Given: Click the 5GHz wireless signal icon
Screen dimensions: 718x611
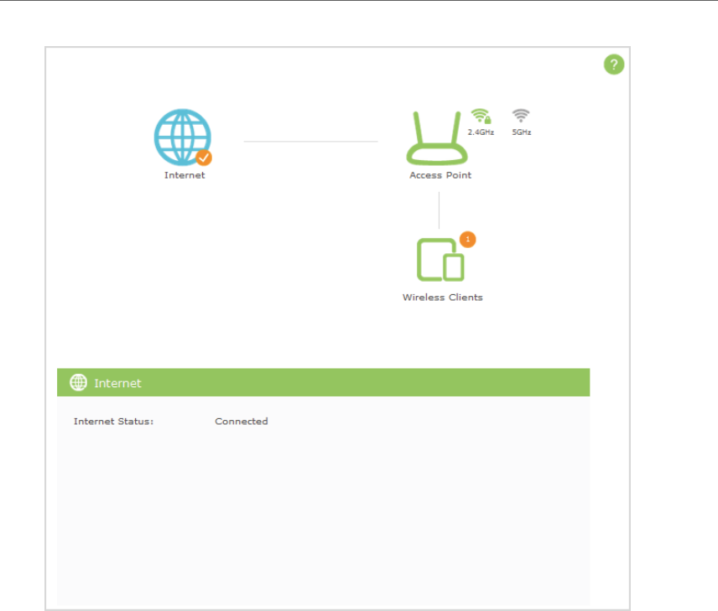Looking at the screenshot, I should pyautogui.click(x=521, y=116).
